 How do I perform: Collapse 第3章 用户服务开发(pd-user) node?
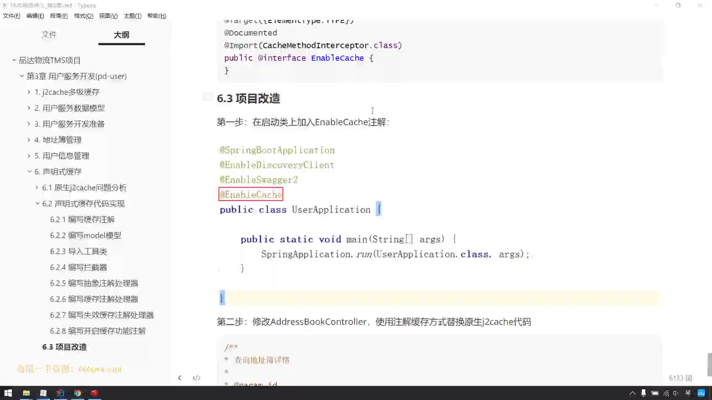(22, 76)
